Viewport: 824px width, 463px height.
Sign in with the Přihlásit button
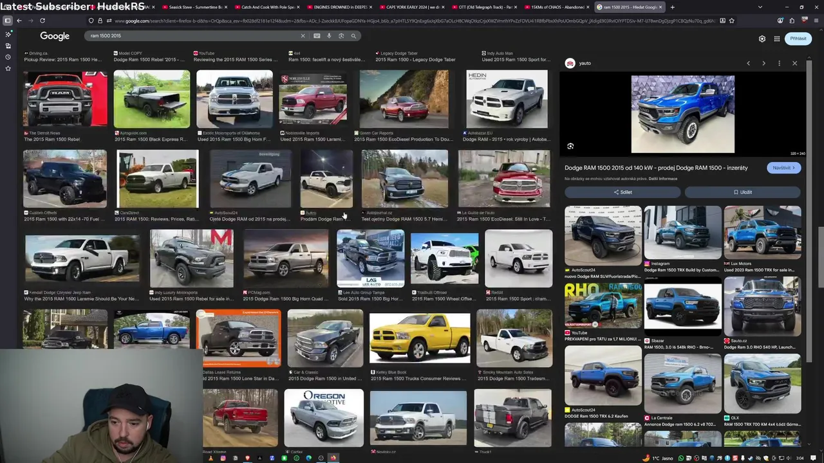pos(798,39)
